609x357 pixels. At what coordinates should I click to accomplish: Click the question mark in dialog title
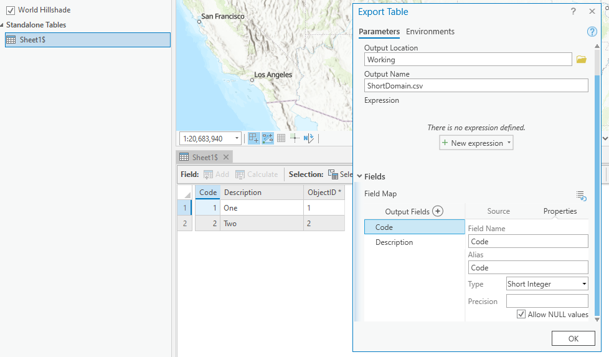point(574,12)
